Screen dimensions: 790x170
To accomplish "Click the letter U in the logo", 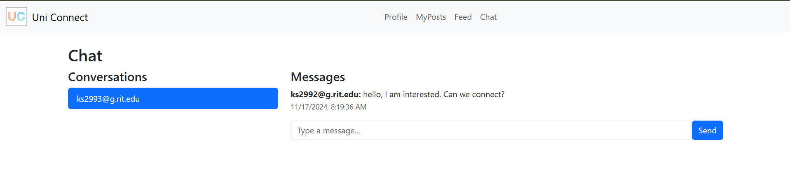I will coord(12,16).
